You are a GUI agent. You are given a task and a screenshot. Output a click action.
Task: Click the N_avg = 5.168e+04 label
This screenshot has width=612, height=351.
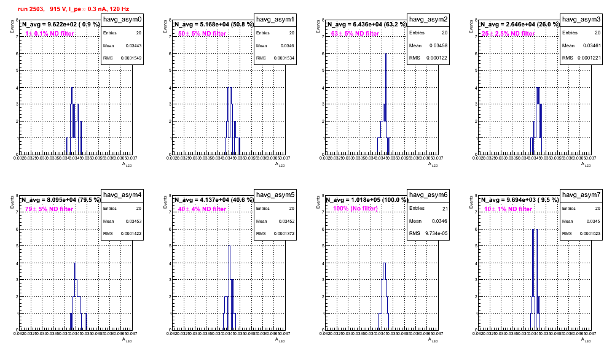coord(214,24)
